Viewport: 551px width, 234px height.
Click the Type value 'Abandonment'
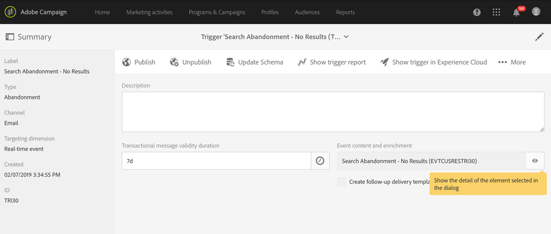(22, 97)
